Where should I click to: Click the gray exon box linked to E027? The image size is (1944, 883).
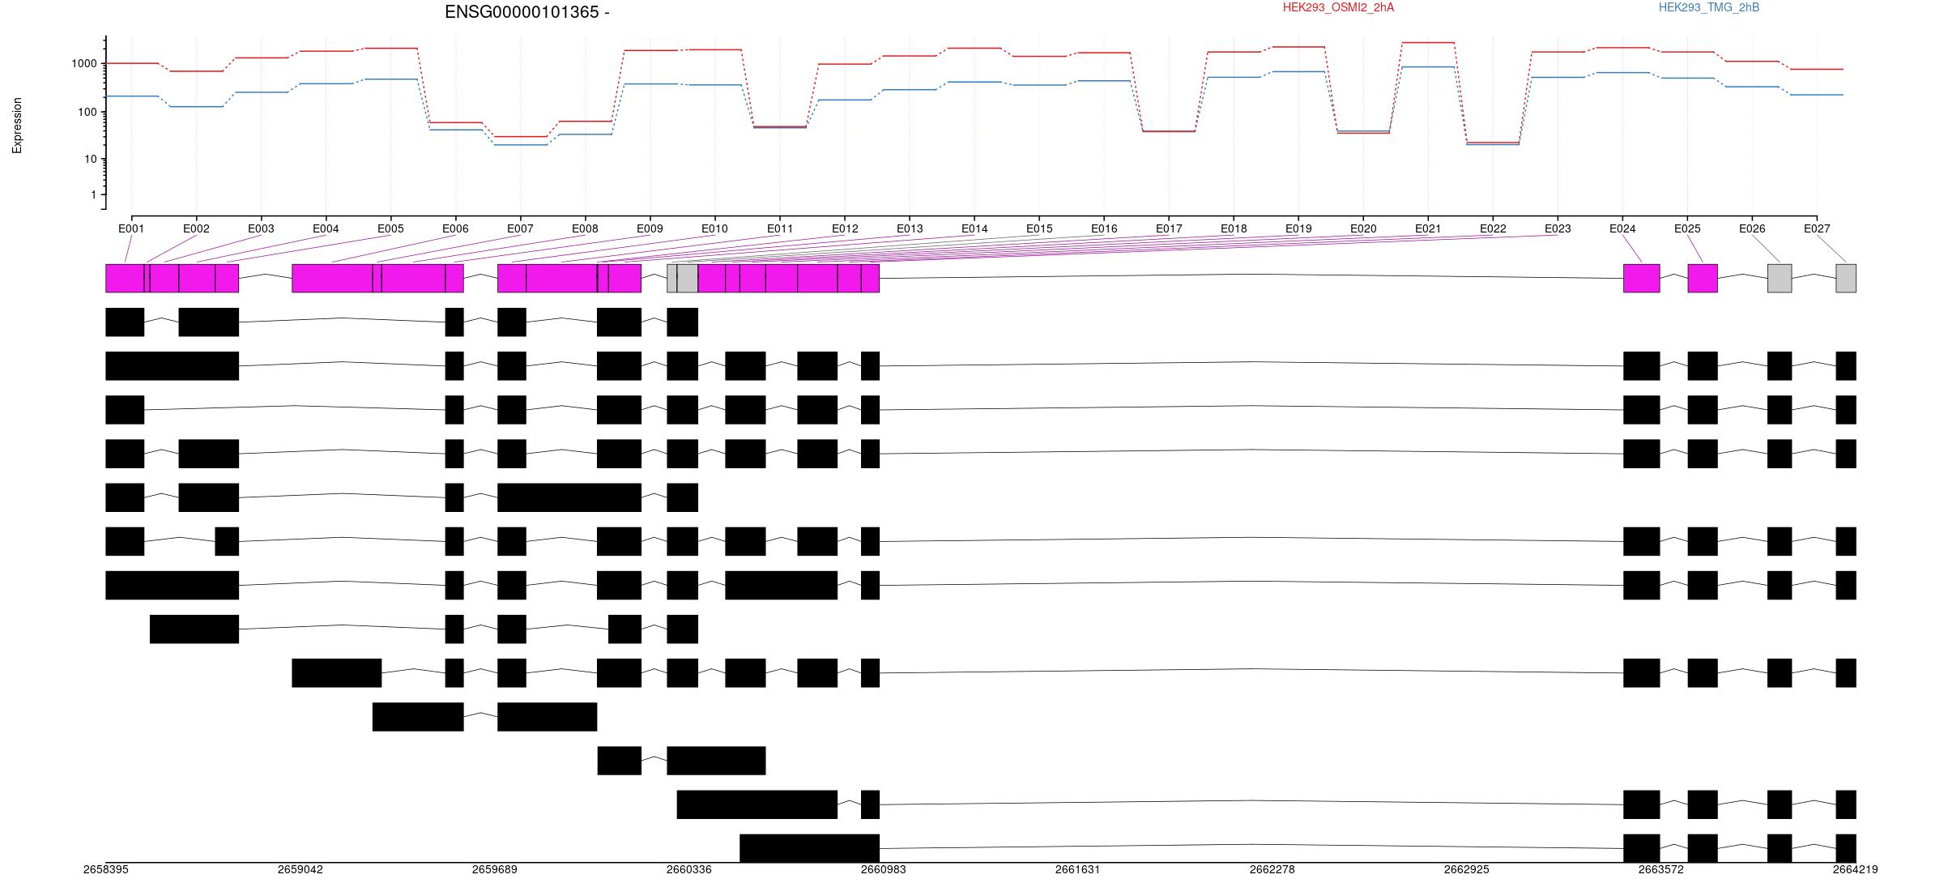tap(1846, 279)
